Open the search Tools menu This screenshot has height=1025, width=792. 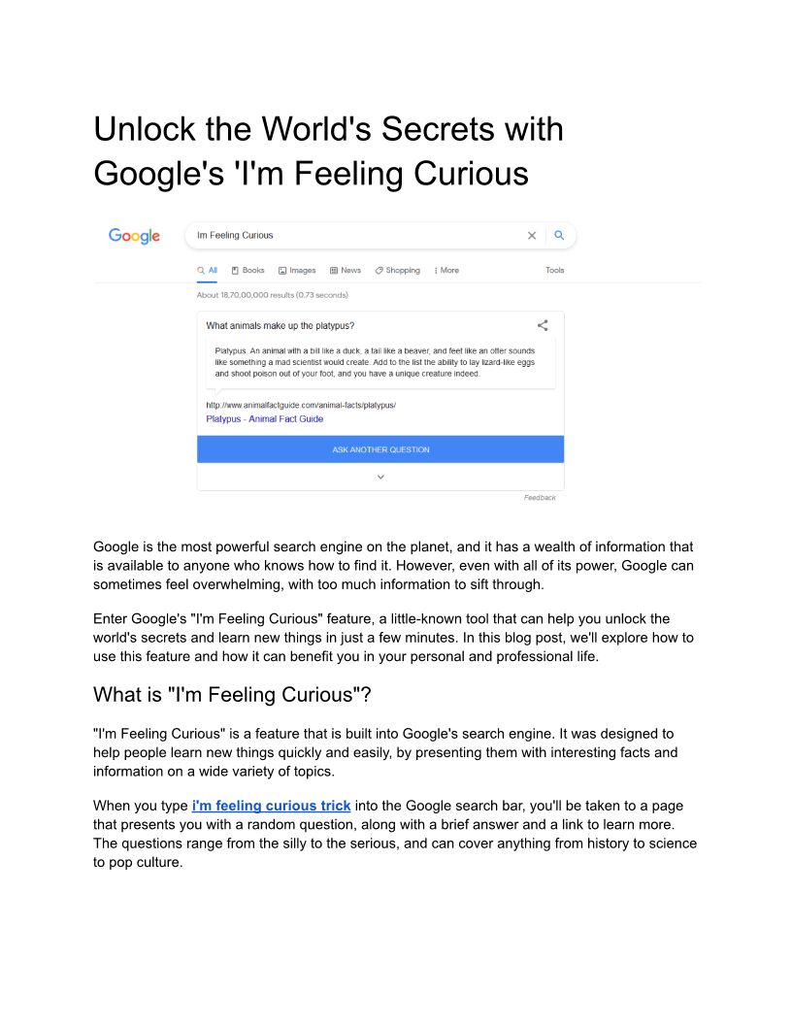554,271
